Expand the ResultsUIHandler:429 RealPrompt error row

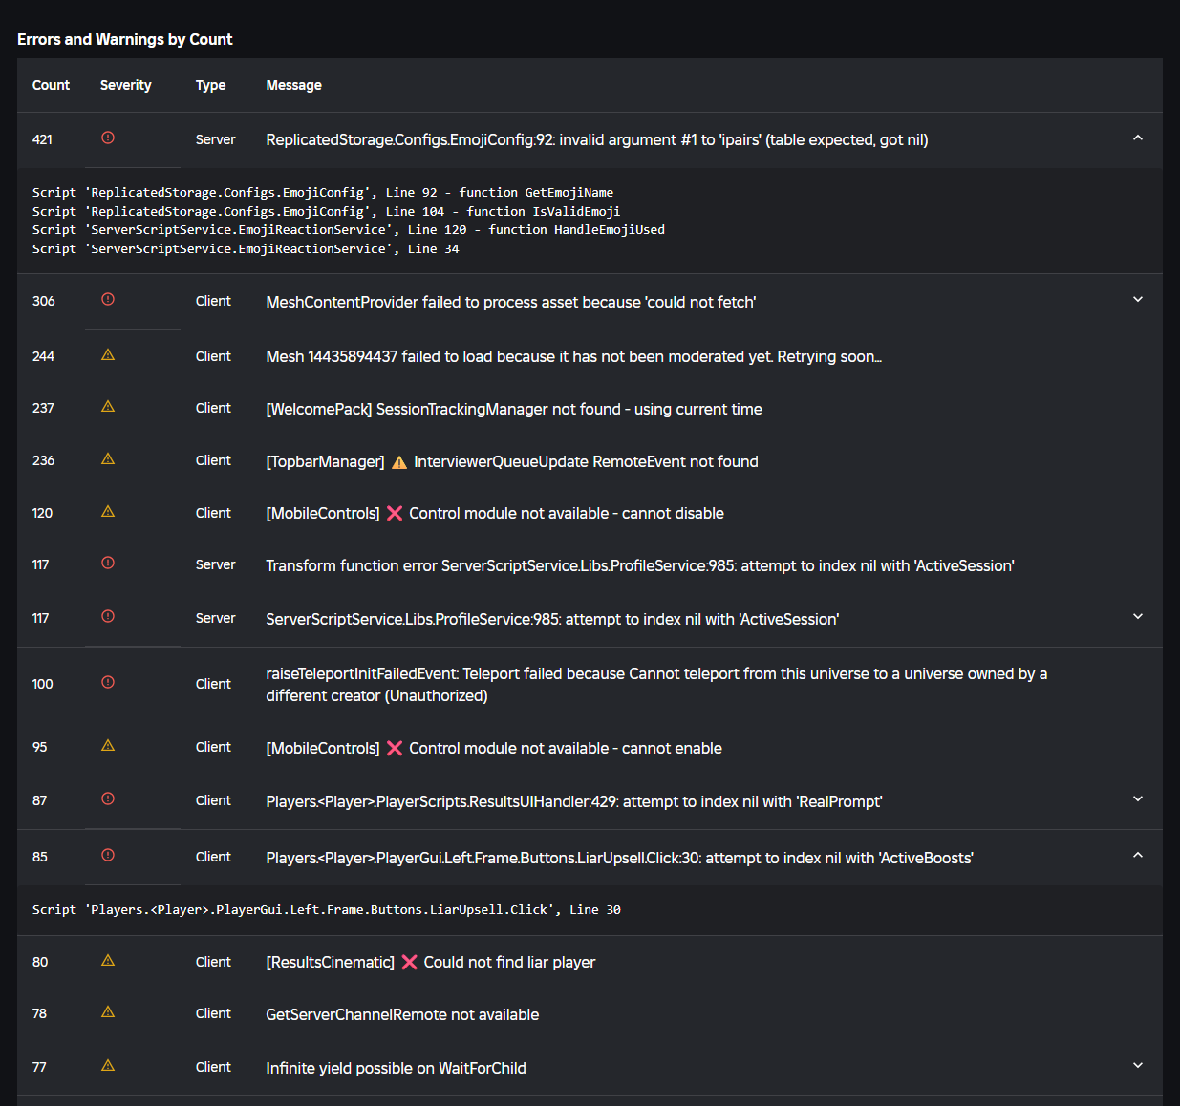point(1137,799)
